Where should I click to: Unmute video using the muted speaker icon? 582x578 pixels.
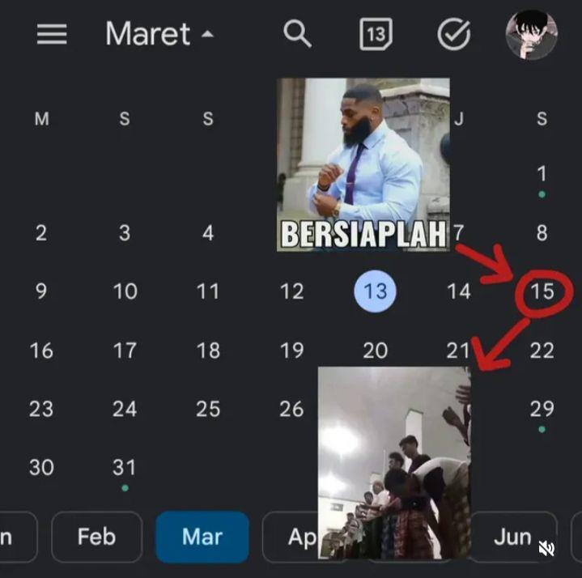[x=546, y=548]
